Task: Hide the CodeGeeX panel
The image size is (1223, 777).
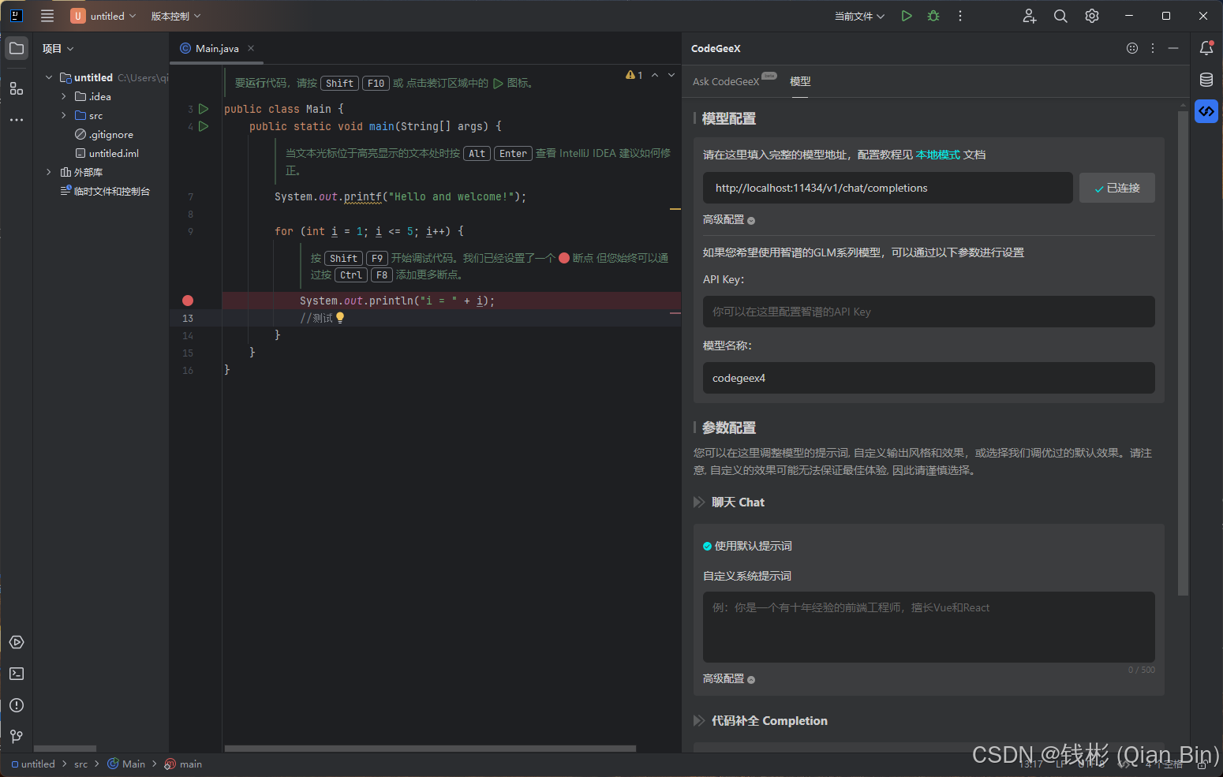Action: click(1173, 48)
